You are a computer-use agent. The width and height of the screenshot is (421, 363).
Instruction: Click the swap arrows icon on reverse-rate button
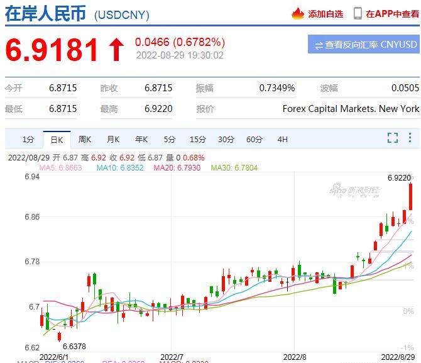click(x=319, y=45)
